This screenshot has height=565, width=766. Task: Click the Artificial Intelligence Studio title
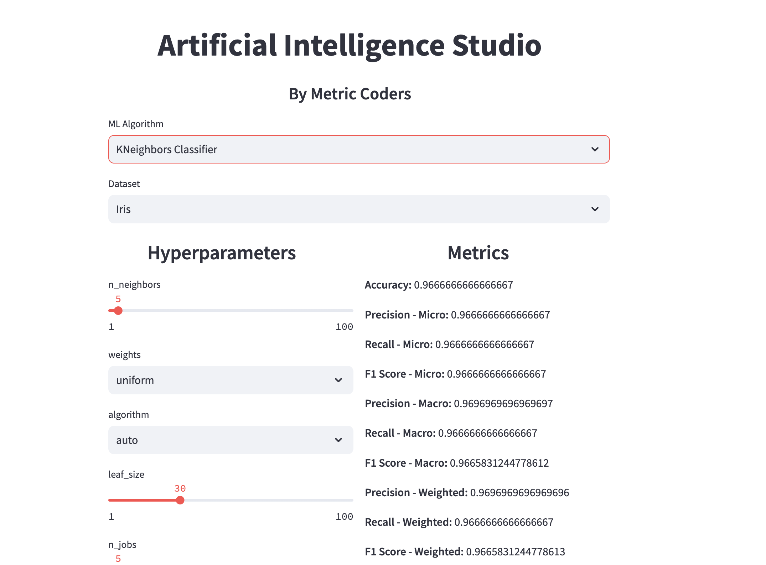(349, 46)
